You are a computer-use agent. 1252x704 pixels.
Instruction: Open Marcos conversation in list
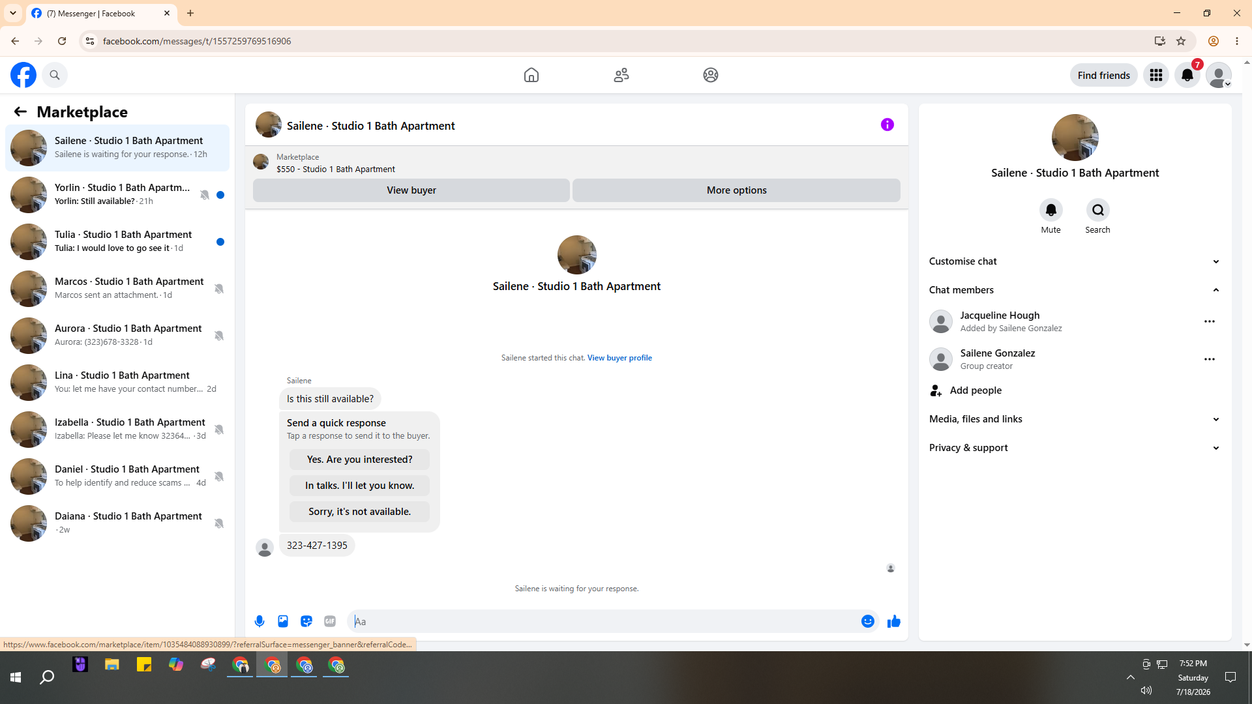tap(117, 289)
